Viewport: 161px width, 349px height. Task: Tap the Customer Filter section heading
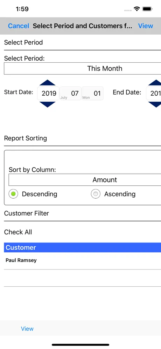coord(27,213)
